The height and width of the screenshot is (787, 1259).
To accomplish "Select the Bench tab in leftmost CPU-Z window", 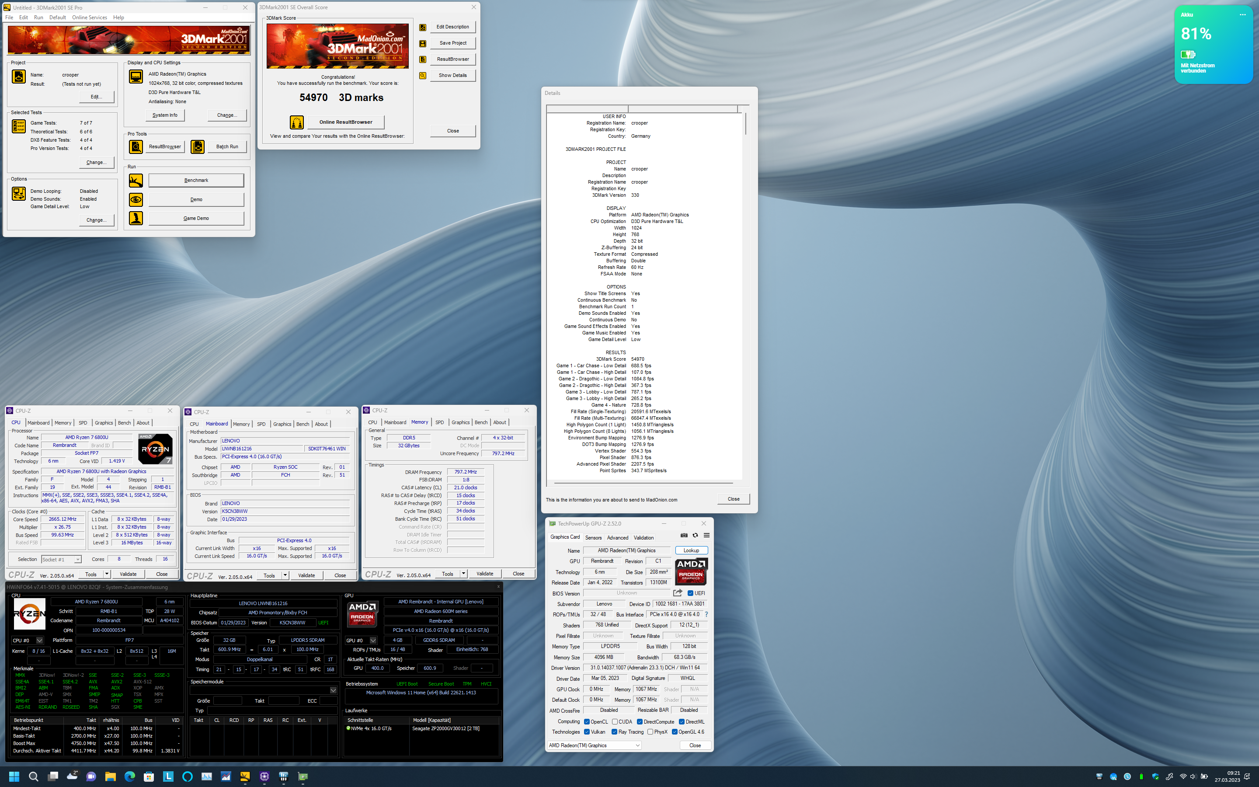I will [124, 423].
